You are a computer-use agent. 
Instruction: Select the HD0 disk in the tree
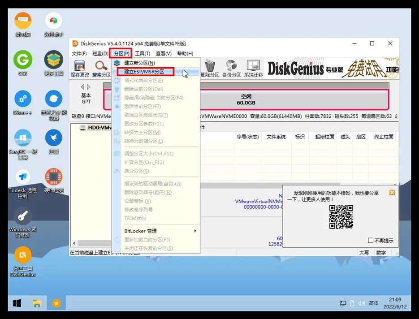(99, 128)
